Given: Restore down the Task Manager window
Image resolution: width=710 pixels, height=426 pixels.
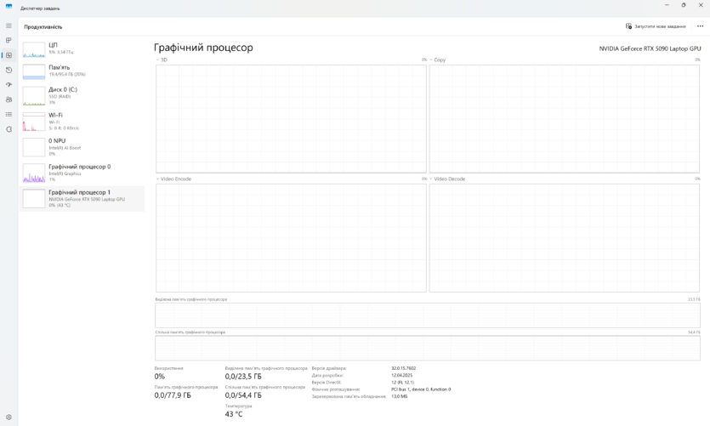Looking at the screenshot, I should [684, 5].
